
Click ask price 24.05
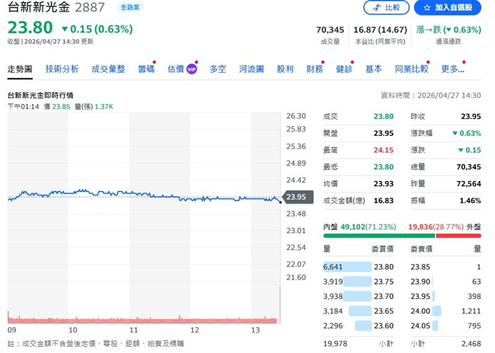[420, 326]
